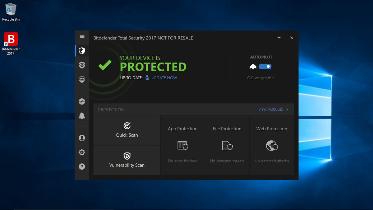Select the Protection shield icon in sidebar

click(82, 51)
